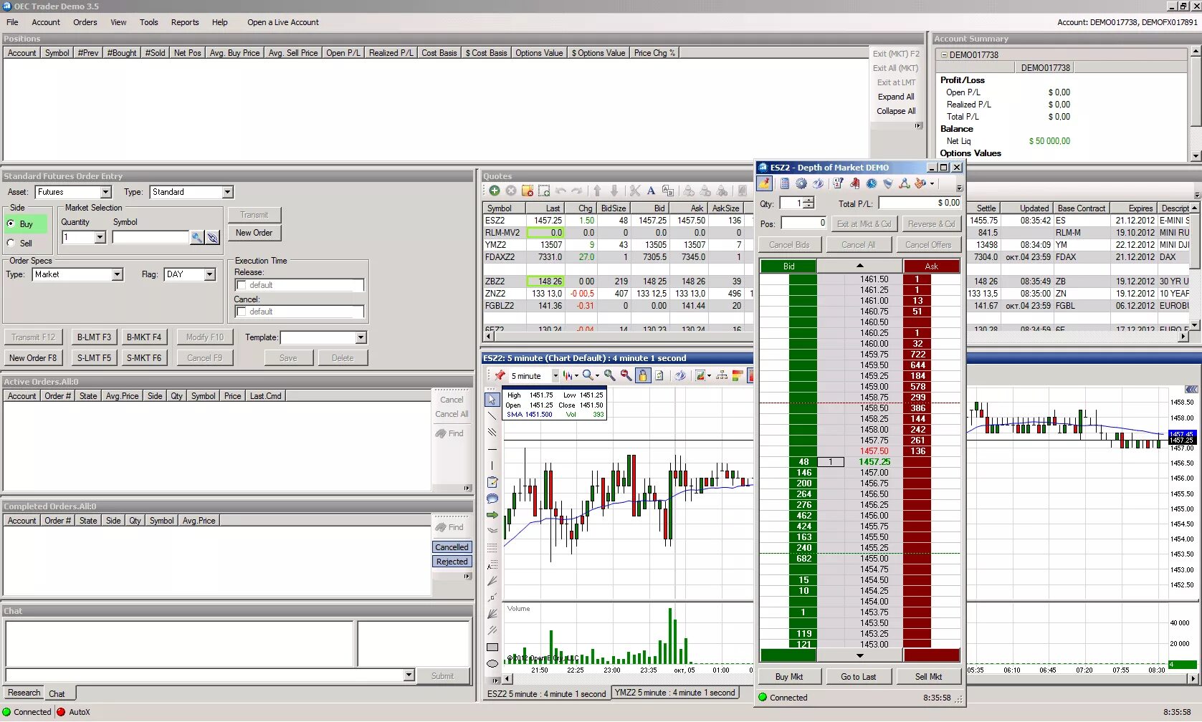Click the chart horizontal scrollbar left arrow

click(x=507, y=678)
